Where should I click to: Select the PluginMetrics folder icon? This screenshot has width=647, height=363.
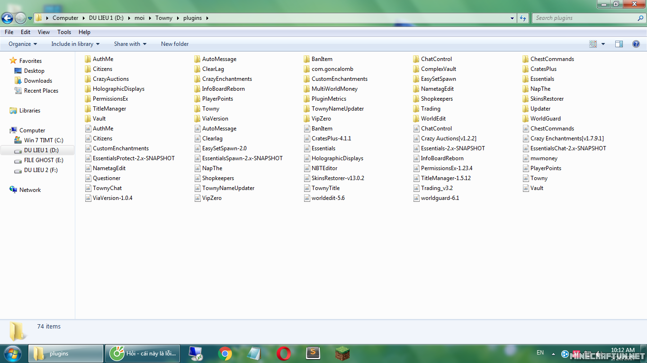tap(307, 99)
